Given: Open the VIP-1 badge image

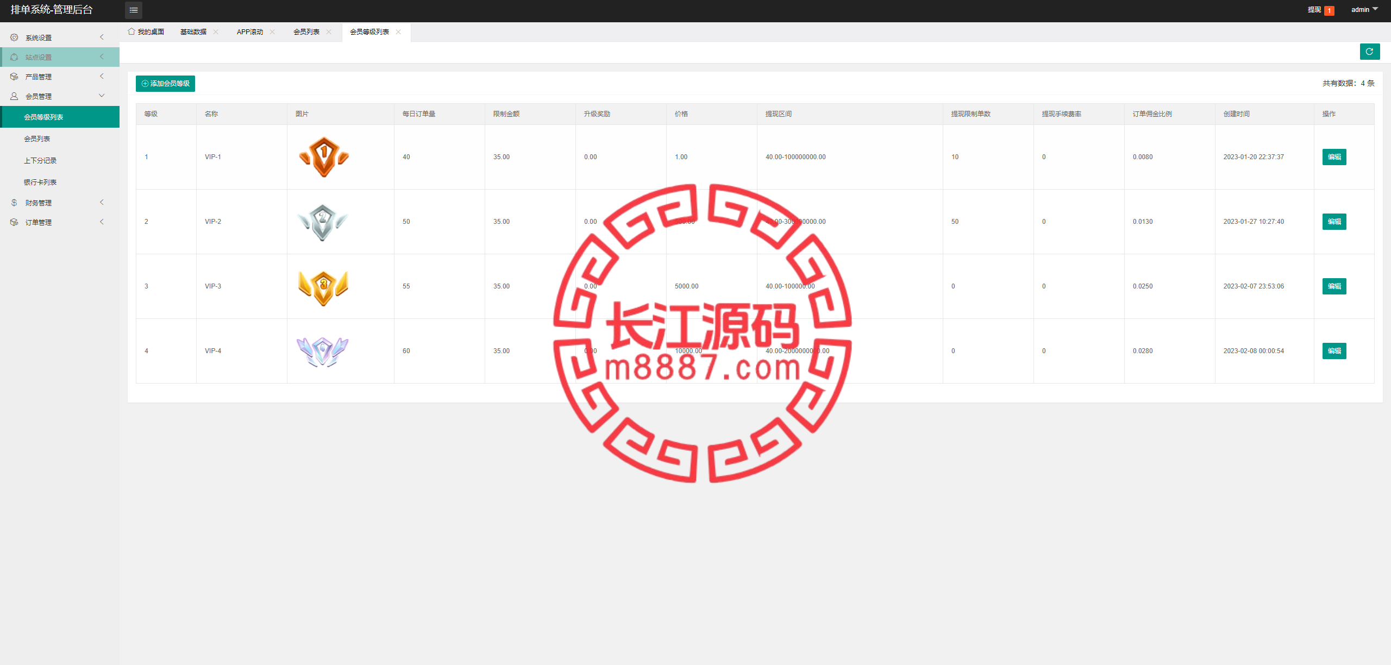Looking at the screenshot, I should [324, 157].
